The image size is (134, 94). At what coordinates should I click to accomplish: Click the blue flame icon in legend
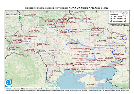[111, 21]
